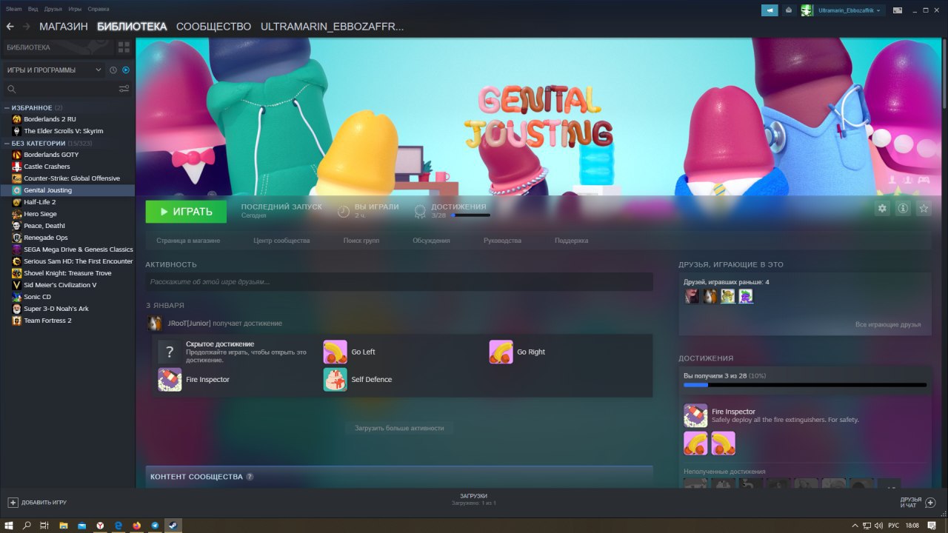Toggle favorite star for Genital Jousting
The image size is (948, 533).
coord(924,209)
